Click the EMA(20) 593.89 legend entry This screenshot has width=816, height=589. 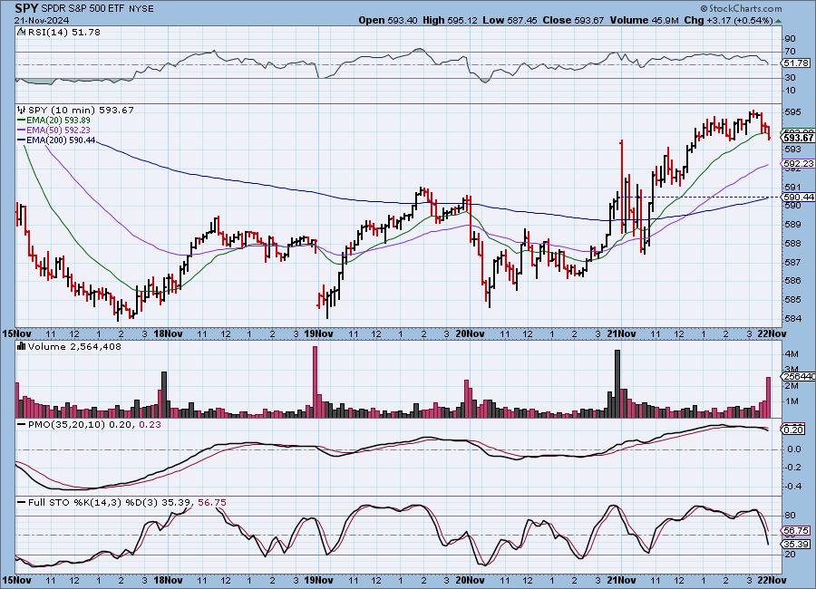point(58,121)
